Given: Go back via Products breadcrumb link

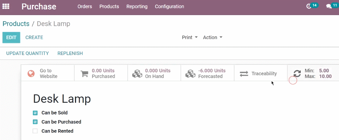Looking at the screenshot, I should click(16, 24).
